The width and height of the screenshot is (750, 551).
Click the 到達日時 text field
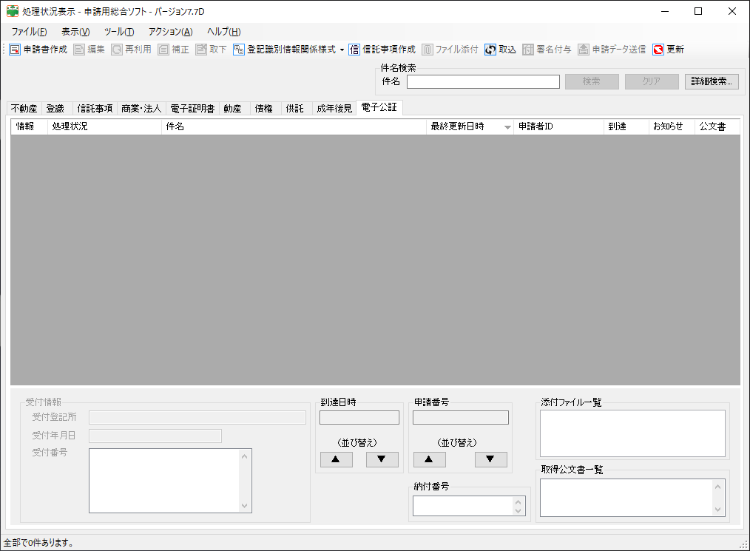point(359,418)
